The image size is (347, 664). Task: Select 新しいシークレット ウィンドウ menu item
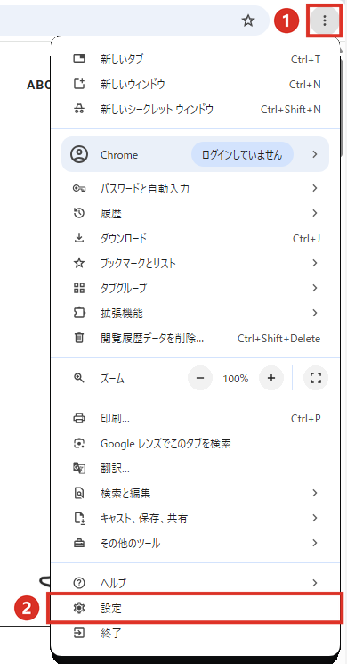[x=195, y=110]
